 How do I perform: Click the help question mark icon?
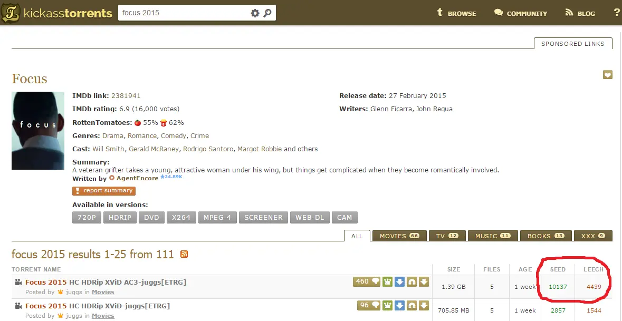(x=616, y=13)
